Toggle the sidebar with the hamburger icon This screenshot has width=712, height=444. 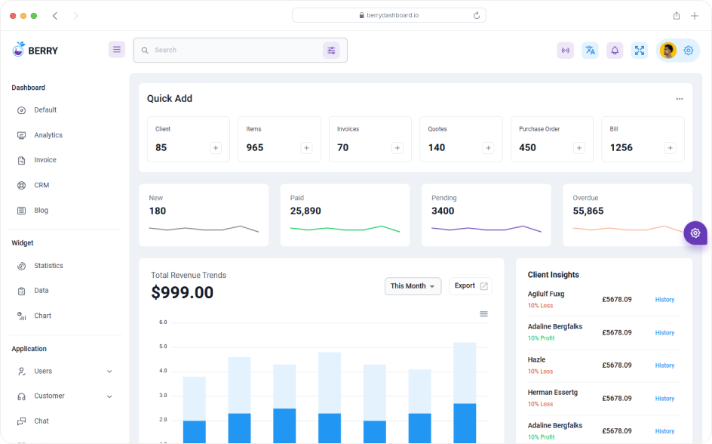[x=117, y=49]
